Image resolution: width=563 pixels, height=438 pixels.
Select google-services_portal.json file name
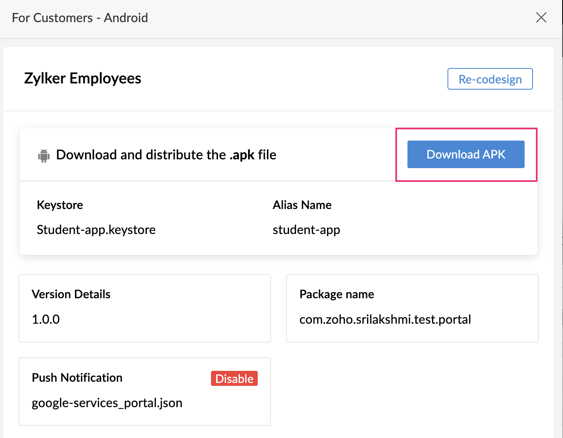(x=107, y=403)
